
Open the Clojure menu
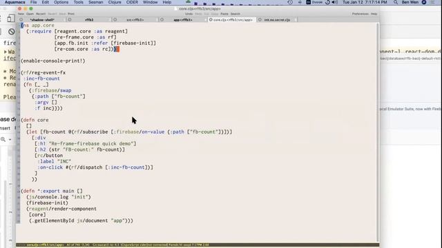tap(115, 2)
